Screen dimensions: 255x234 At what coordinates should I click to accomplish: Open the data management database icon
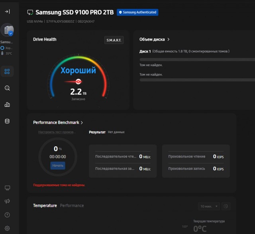tap(7, 121)
